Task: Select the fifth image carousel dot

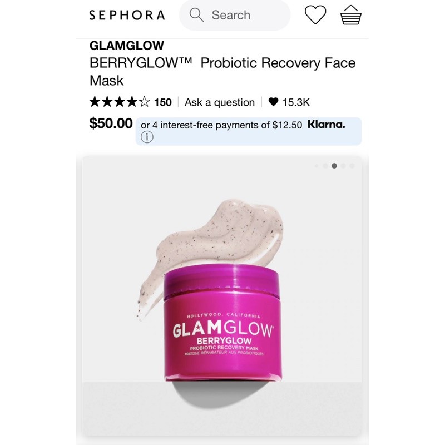Action: click(x=352, y=166)
